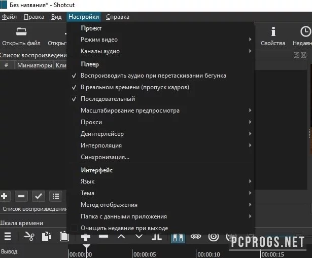Expand Масштабирование предпросмотра submenu
The width and height of the screenshot is (312, 258).
click(161, 110)
